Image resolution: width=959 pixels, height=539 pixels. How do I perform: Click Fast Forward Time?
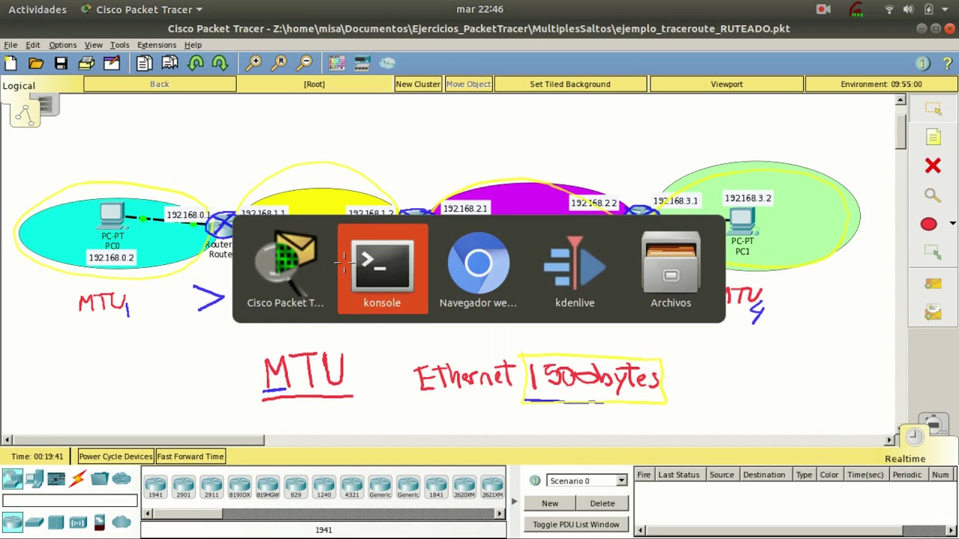point(190,457)
